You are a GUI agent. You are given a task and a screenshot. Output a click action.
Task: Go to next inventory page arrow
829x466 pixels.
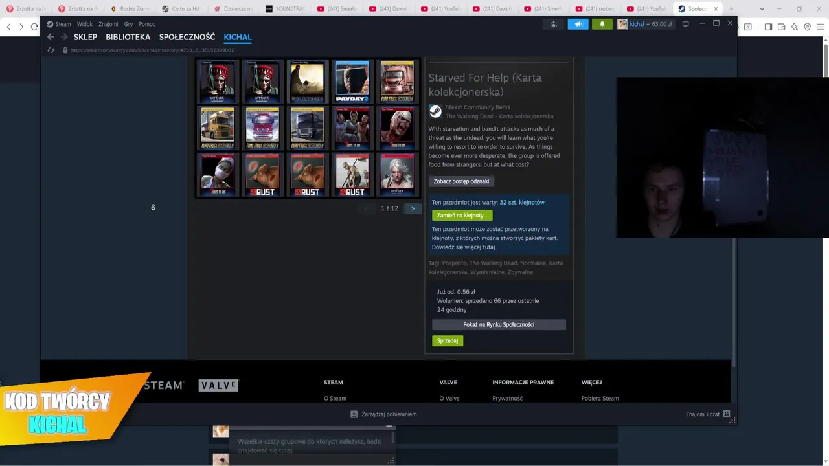[x=413, y=208]
